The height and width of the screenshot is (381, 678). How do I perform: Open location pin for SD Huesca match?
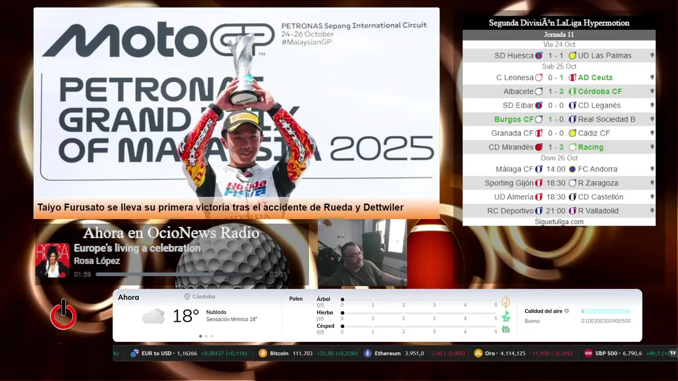652,56
